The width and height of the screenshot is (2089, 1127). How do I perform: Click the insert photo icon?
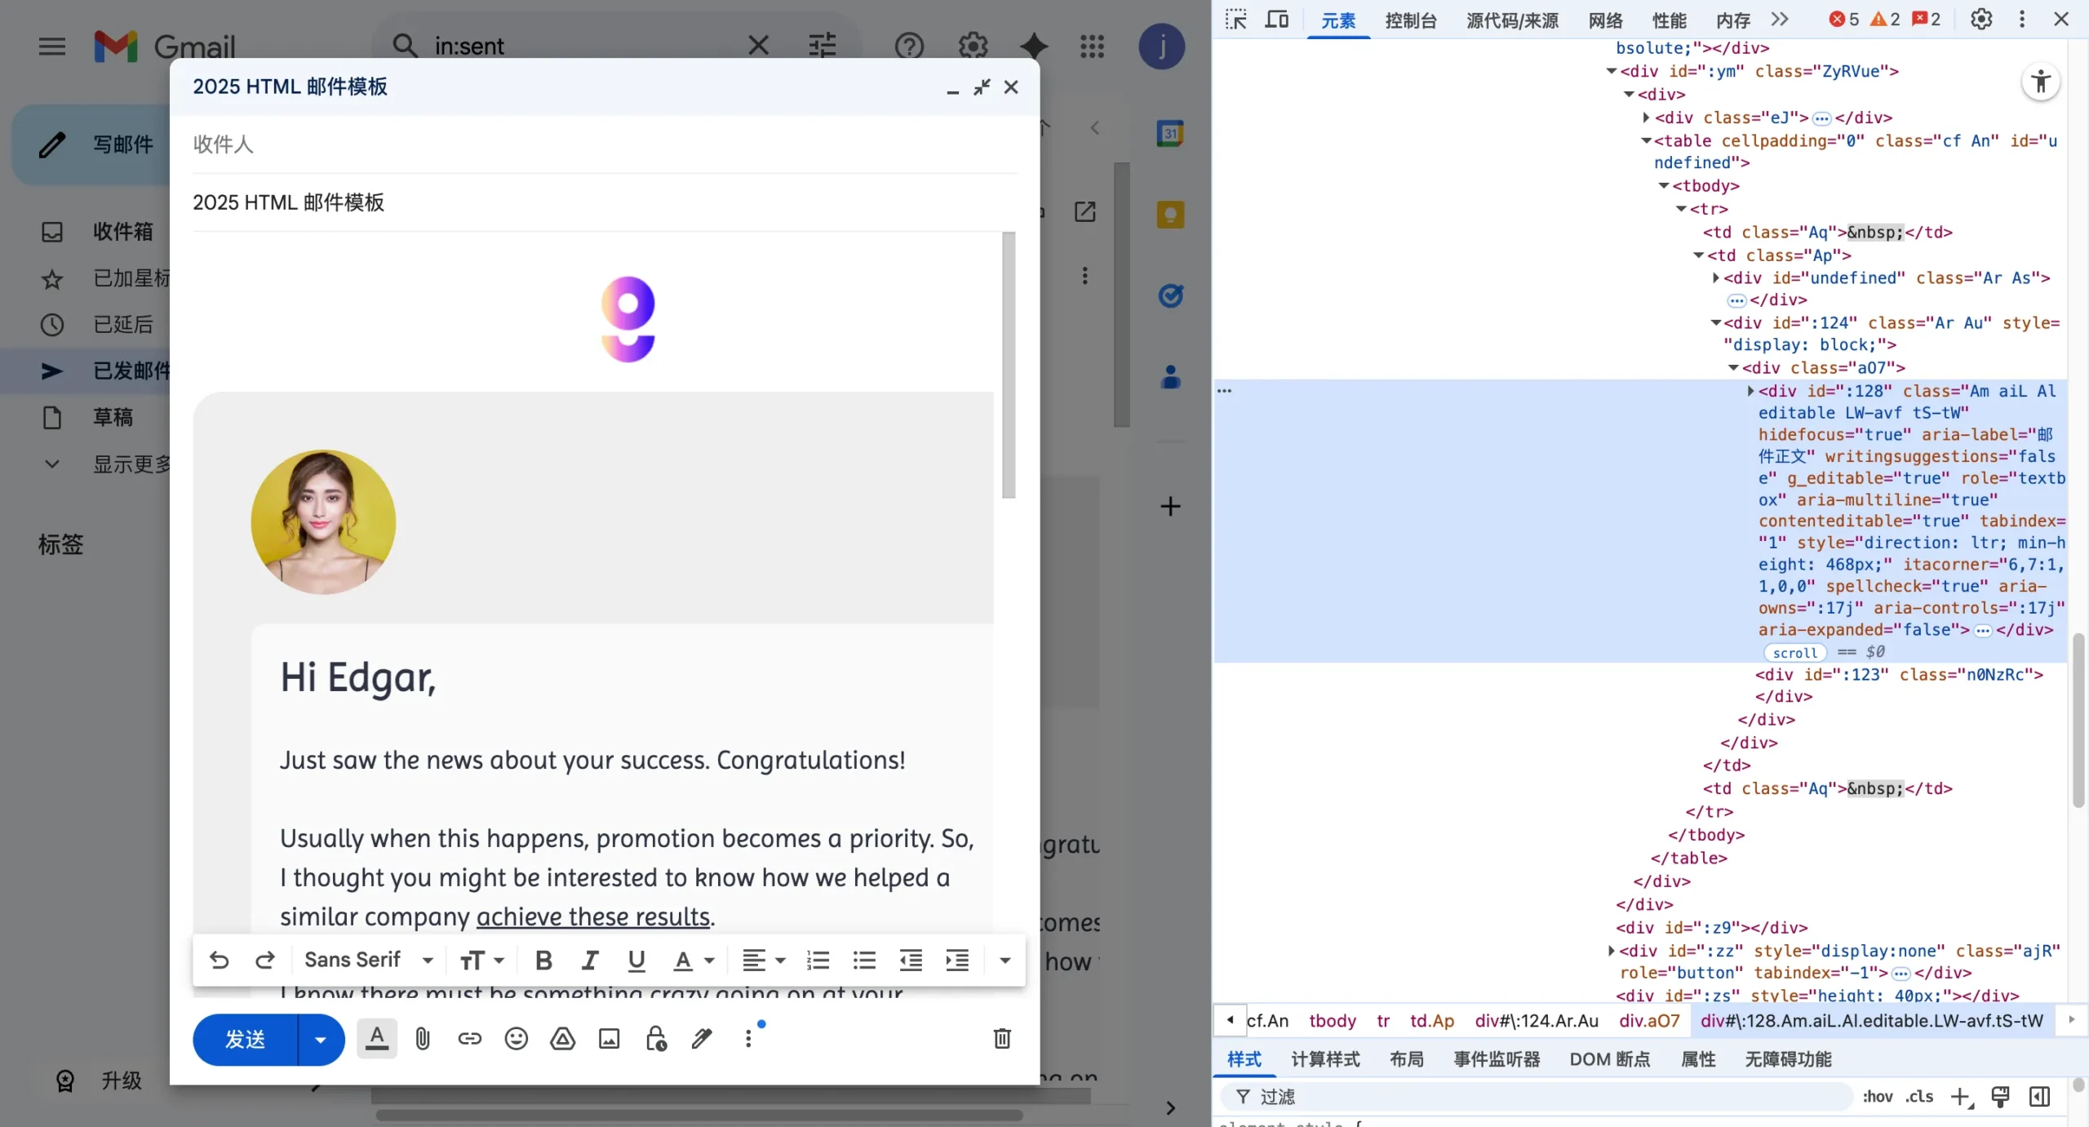pyautogui.click(x=609, y=1039)
